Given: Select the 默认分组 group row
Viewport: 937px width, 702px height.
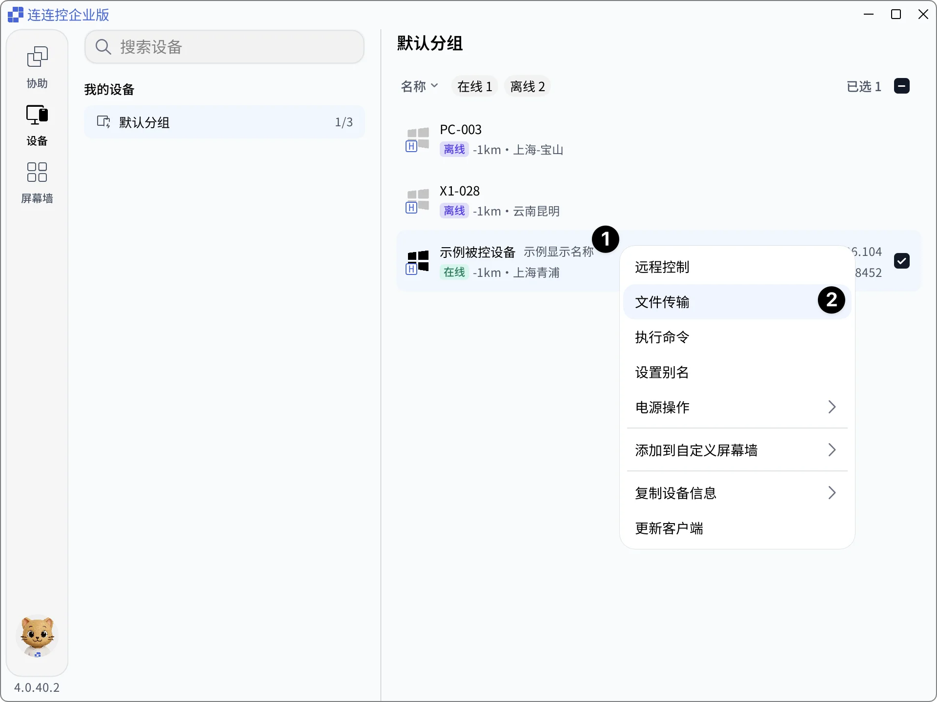Looking at the screenshot, I should pyautogui.click(x=224, y=122).
